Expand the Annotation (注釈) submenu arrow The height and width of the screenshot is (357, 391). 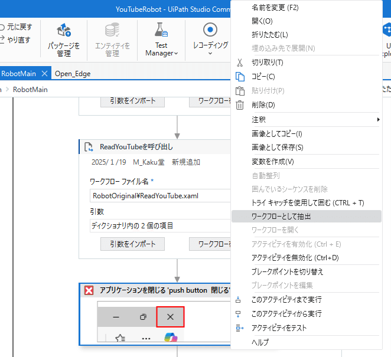pyautogui.click(x=378, y=120)
